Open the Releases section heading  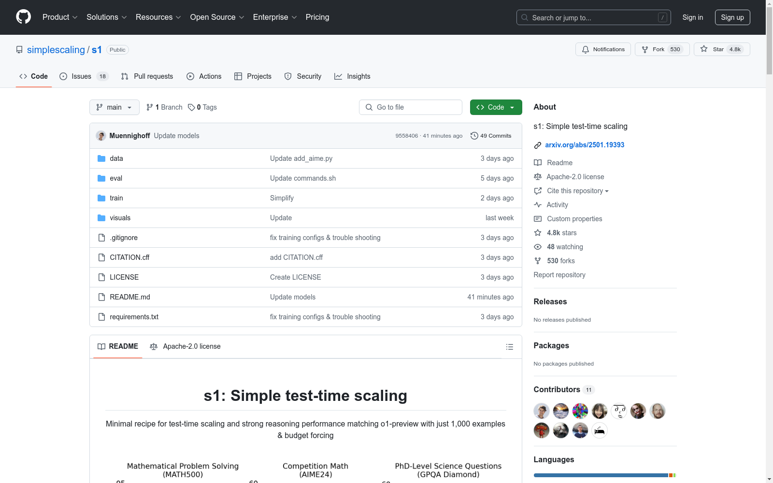coord(550,301)
